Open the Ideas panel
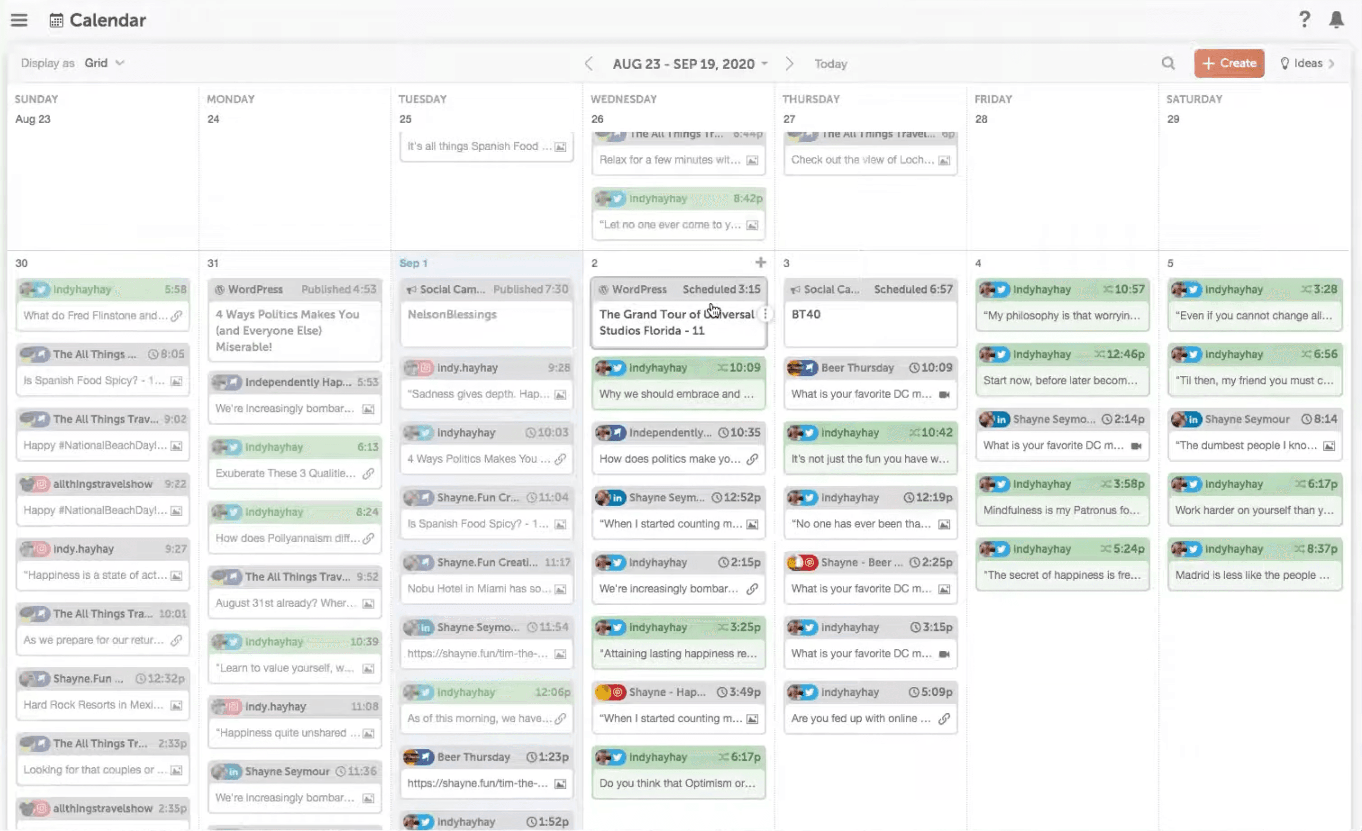1362x831 pixels. [1306, 62]
